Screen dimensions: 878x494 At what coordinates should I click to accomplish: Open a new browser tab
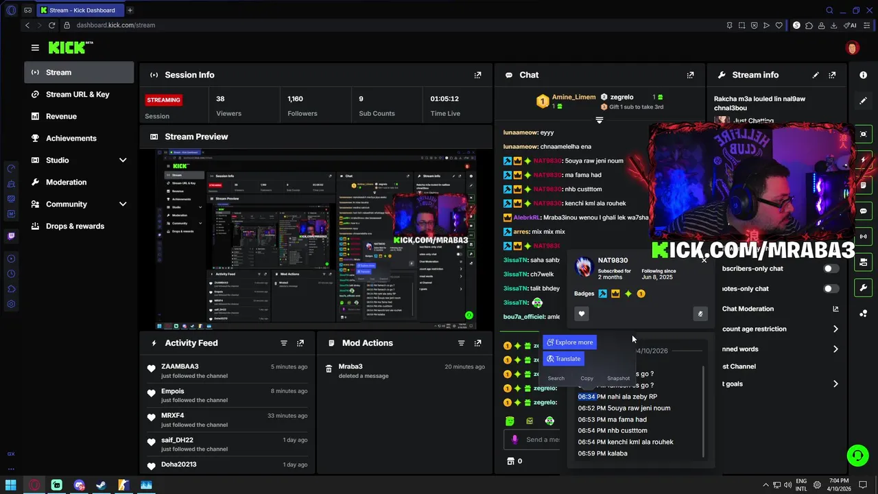pos(130,10)
